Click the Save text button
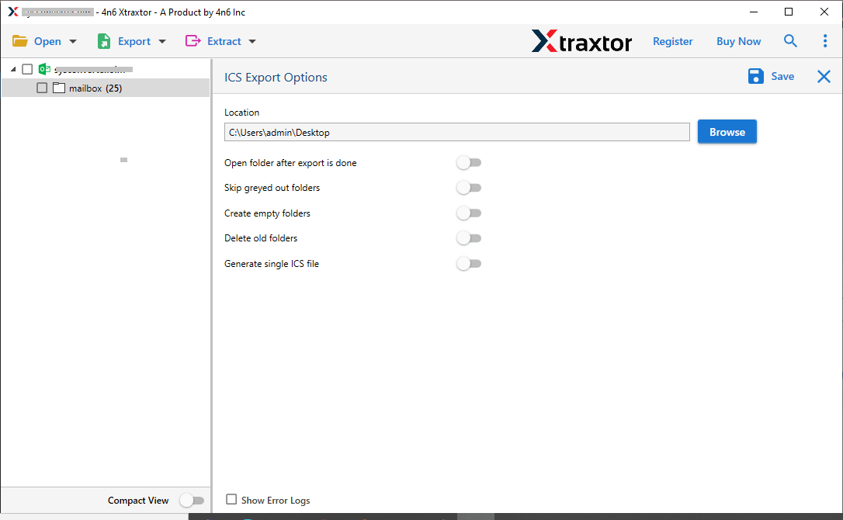This screenshot has height=520, width=843. click(x=782, y=76)
